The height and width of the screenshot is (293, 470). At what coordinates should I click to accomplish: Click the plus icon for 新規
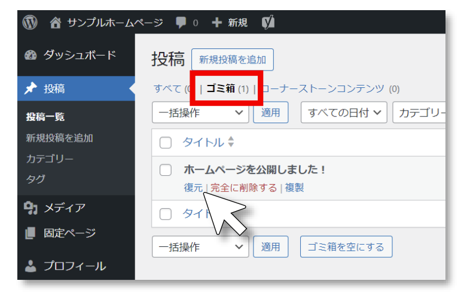coord(216,23)
